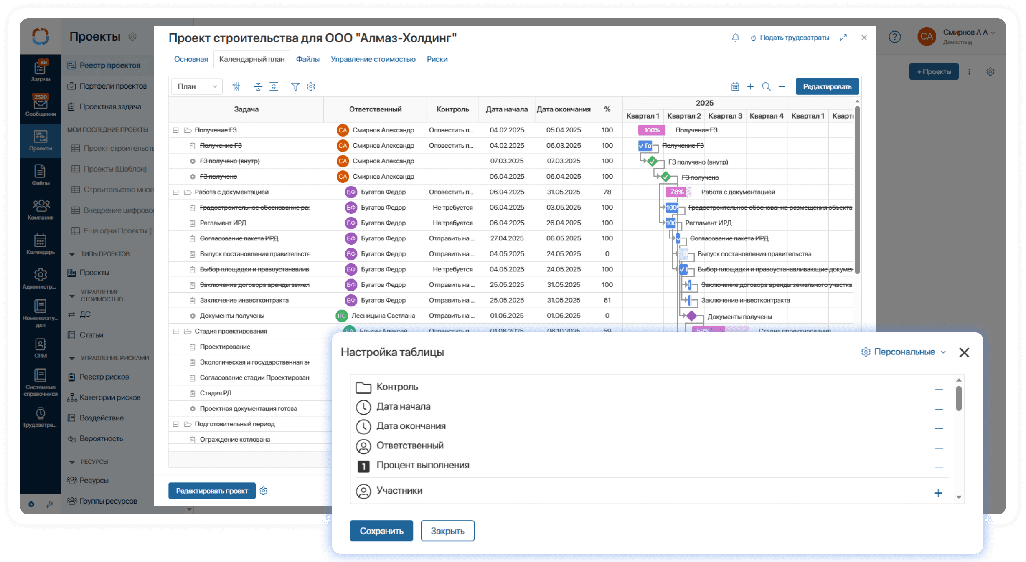
Task: Open the notifications bell icon
Action: 735,38
